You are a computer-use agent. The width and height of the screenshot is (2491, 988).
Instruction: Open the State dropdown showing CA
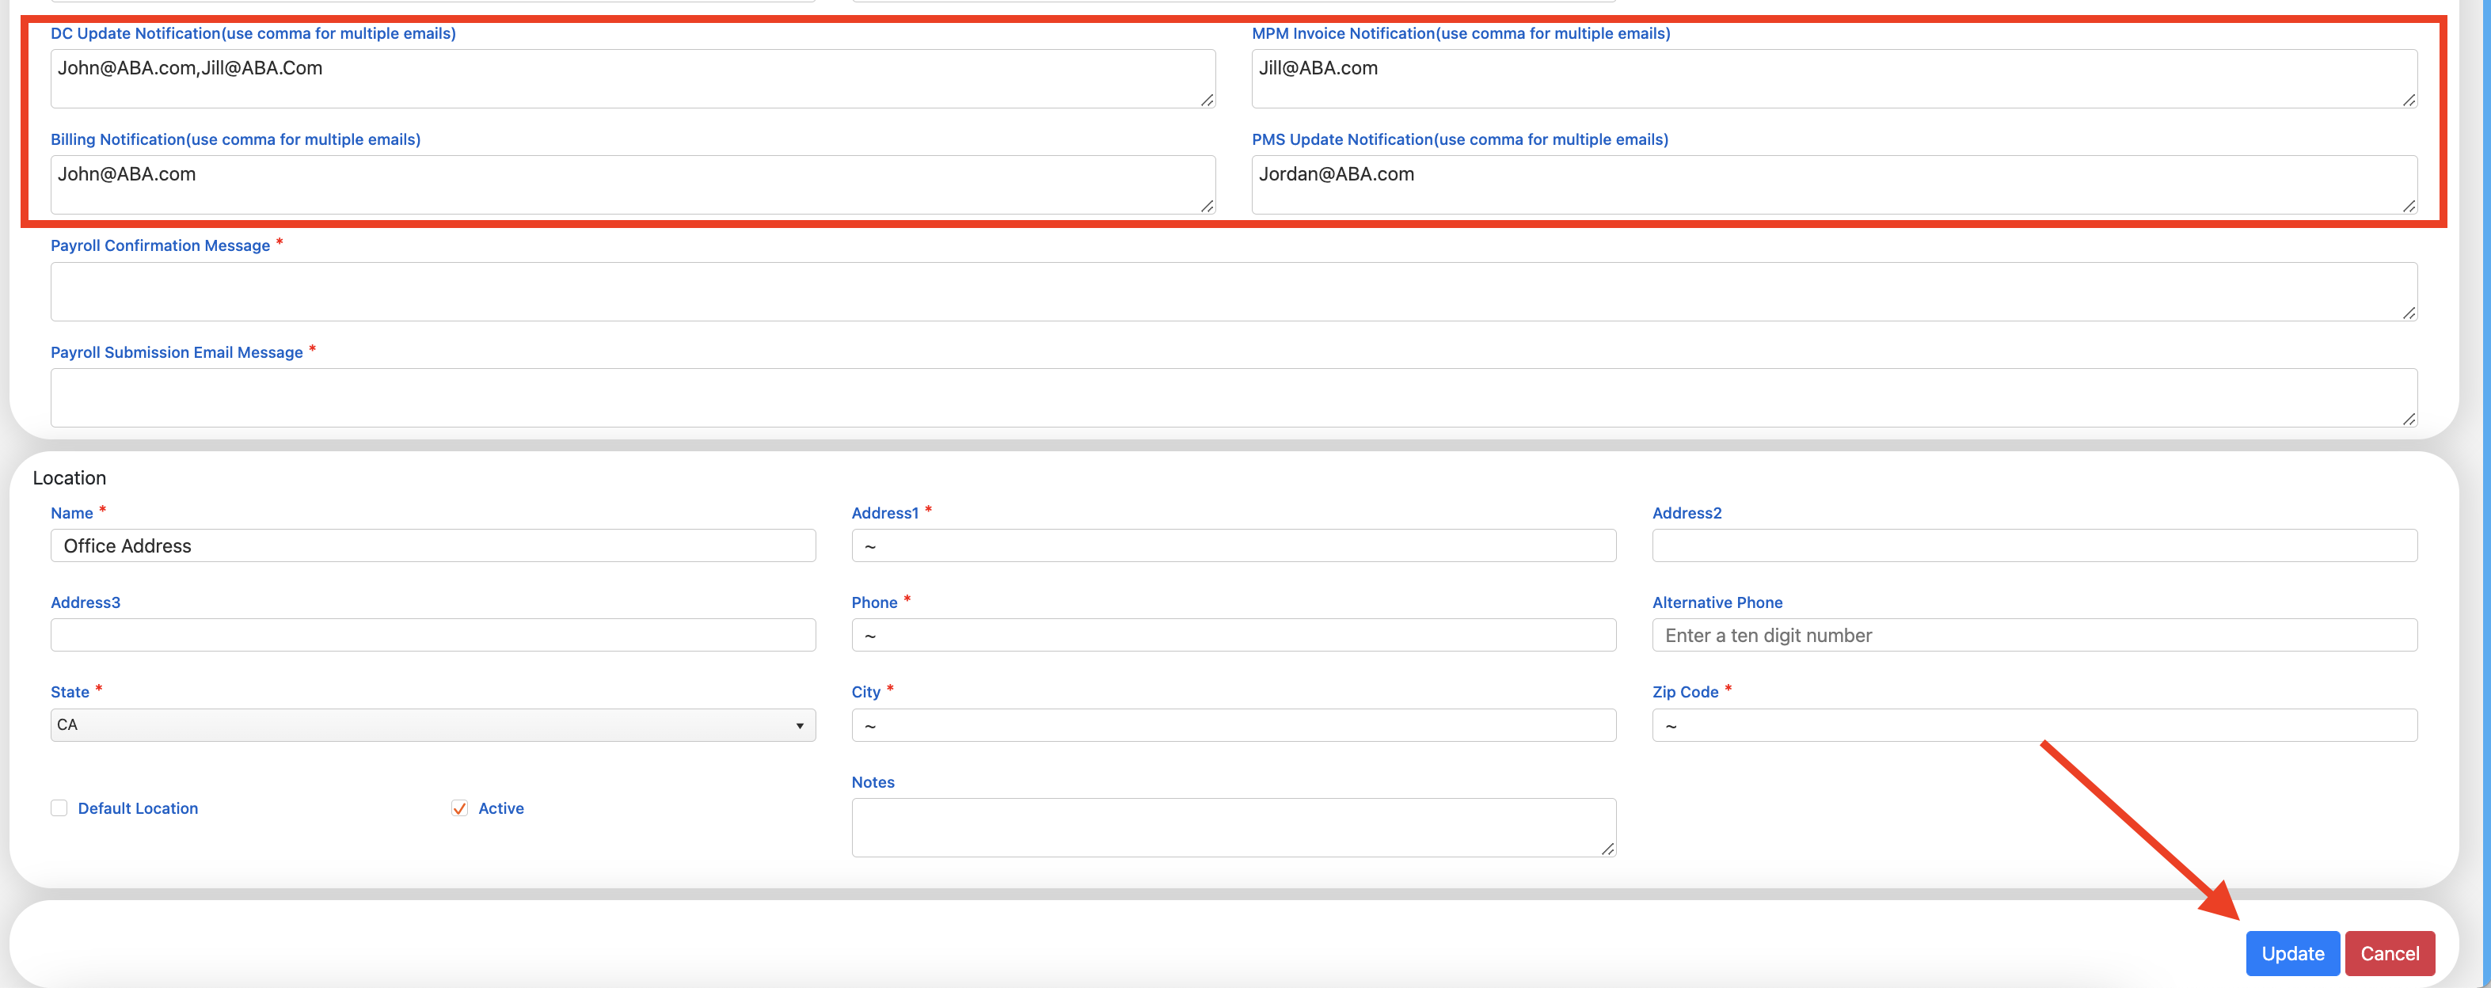pyautogui.click(x=432, y=725)
